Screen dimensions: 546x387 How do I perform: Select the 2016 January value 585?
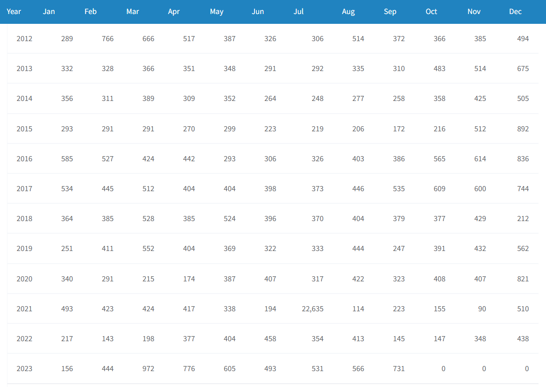pyautogui.click(x=67, y=159)
